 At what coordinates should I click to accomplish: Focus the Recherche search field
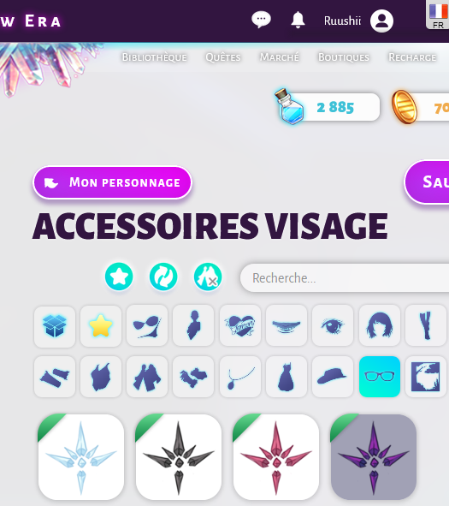pyautogui.click(x=345, y=278)
